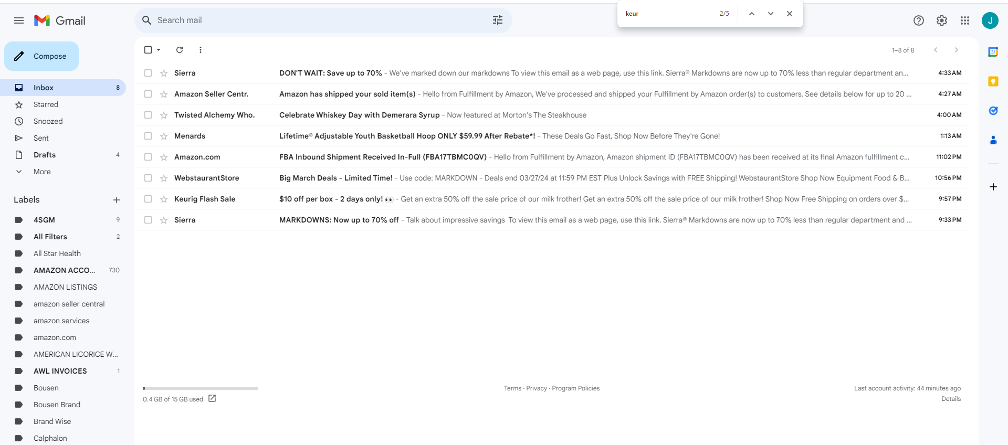Open the select dropdown arrow
The image size is (1008, 445).
(159, 50)
